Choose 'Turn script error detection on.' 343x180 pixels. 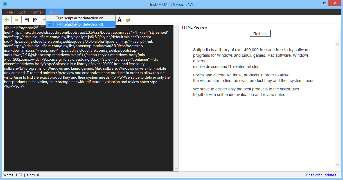[x=81, y=18]
